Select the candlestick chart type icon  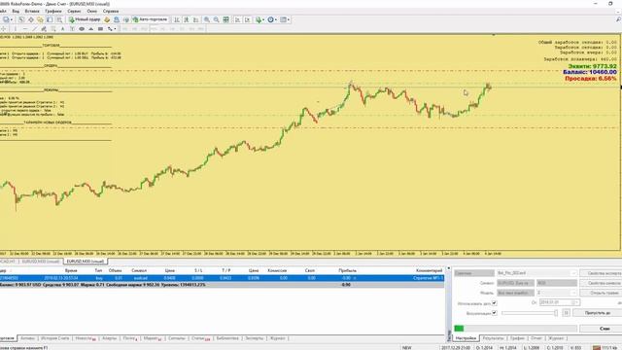click(x=187, y=19)
